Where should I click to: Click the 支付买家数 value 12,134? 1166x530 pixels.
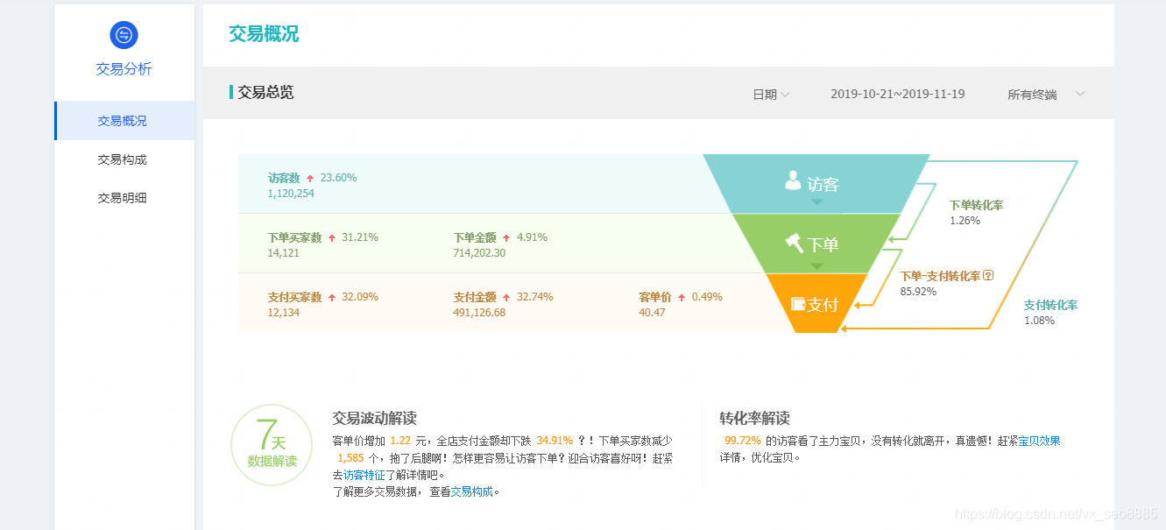(x=284, y=313)
